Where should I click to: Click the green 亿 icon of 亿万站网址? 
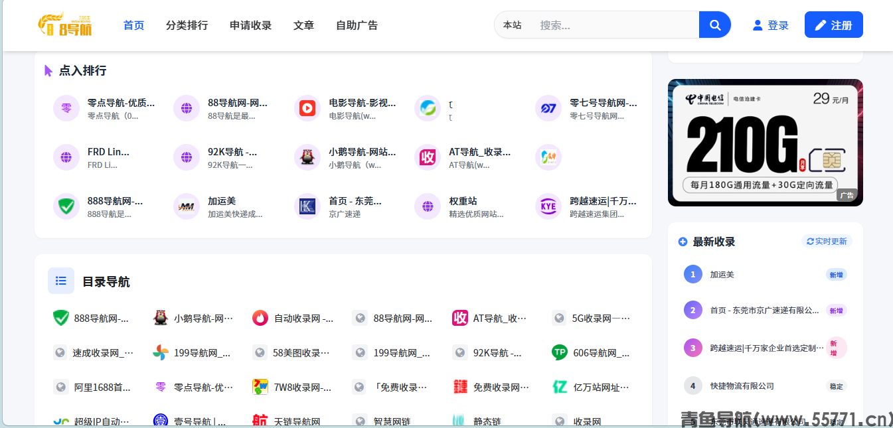pyautogui.click(x=560, y=387)
